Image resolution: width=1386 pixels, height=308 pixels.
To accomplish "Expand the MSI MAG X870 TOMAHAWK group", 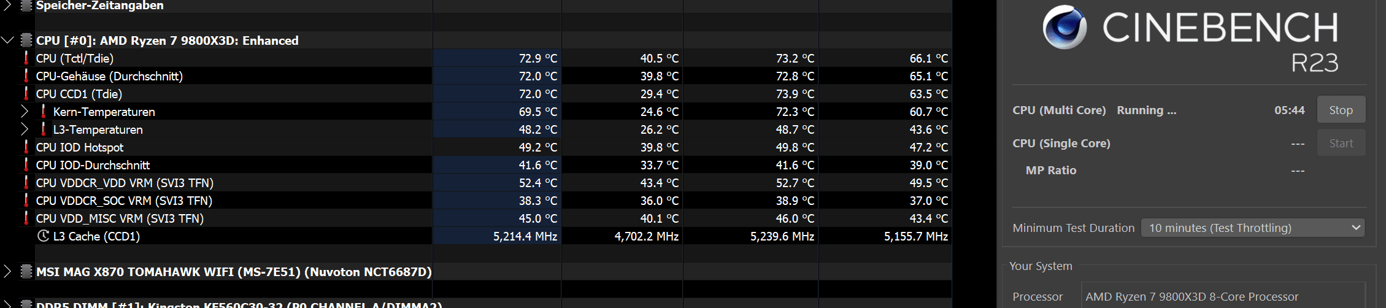I will [x=7, y=272].
